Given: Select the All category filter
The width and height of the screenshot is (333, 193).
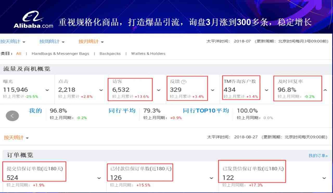Looking at the screenshot, I should tap(19, 54).
